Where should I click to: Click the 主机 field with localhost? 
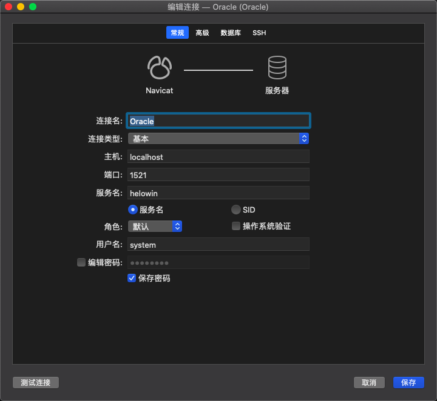[218, 156]
